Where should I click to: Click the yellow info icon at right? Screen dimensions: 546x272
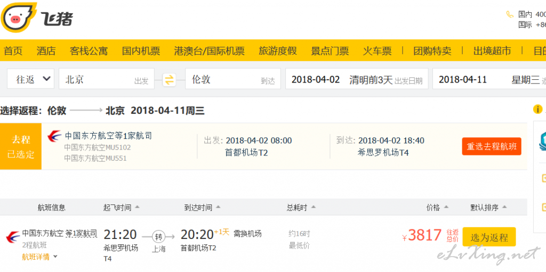click(537, 109)
